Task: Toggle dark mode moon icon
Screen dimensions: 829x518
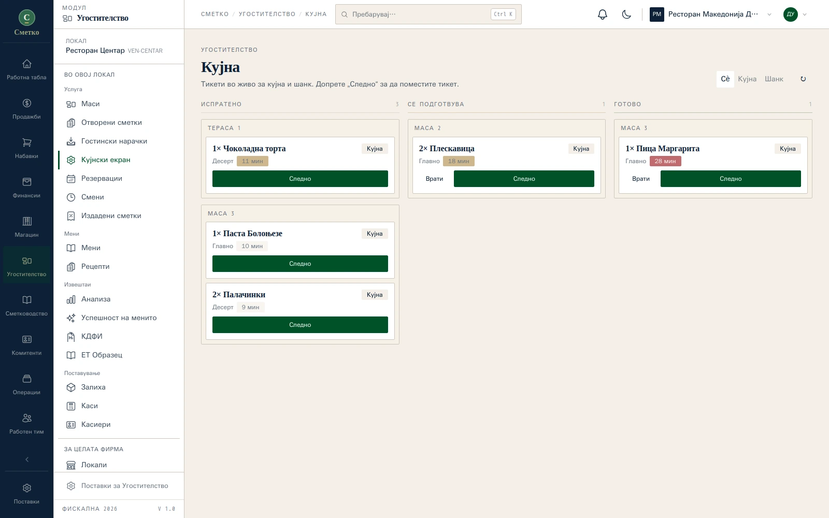Action: click(x=626, y=15)
